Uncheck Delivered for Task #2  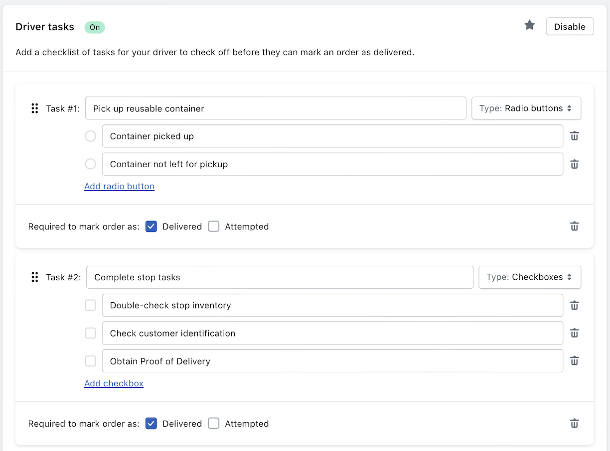(152, 424)
